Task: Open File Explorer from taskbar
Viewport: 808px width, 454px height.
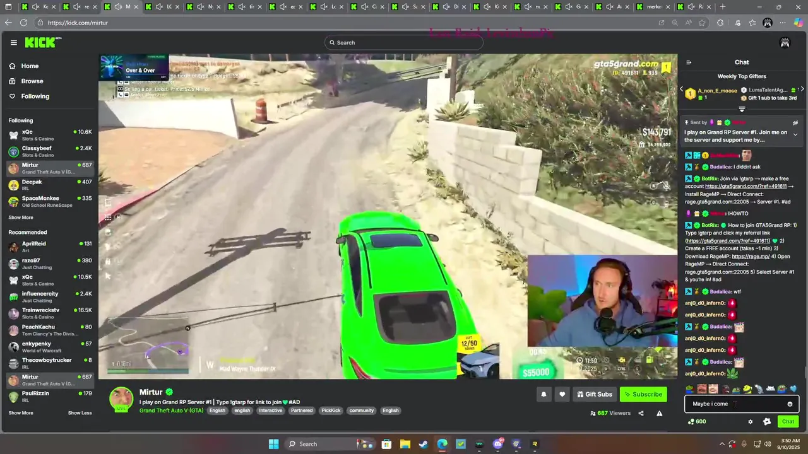Action: 405,444
